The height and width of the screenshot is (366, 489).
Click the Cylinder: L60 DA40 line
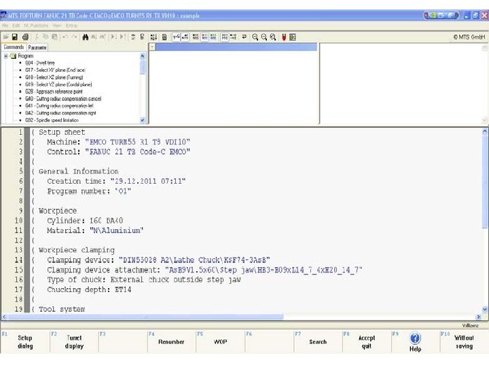click(85, 221)
